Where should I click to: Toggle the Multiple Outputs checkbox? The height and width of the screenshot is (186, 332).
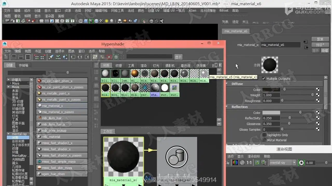(x=264, y=79)
